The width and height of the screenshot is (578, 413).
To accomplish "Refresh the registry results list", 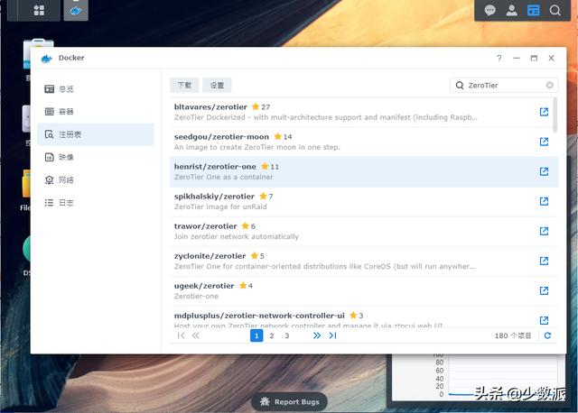I will click(547, 335).
